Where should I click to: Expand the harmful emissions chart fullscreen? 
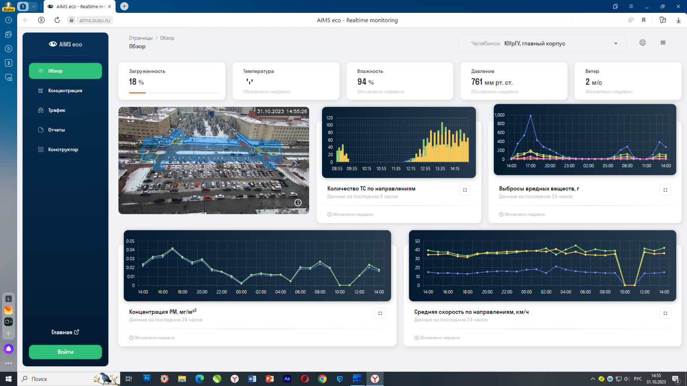665,190
